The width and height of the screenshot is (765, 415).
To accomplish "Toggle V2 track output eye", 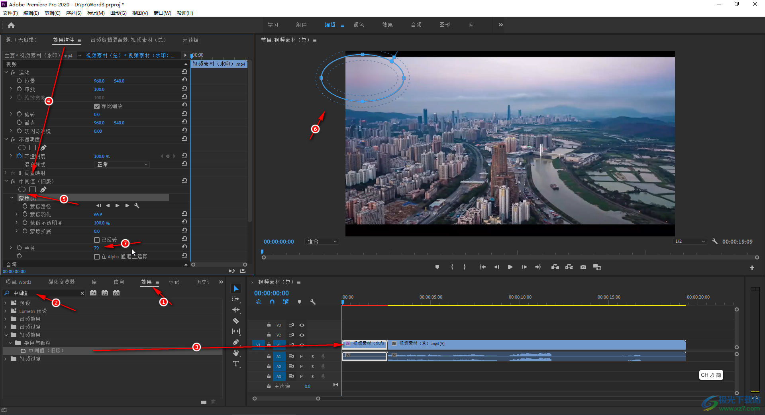I will 302,335.
